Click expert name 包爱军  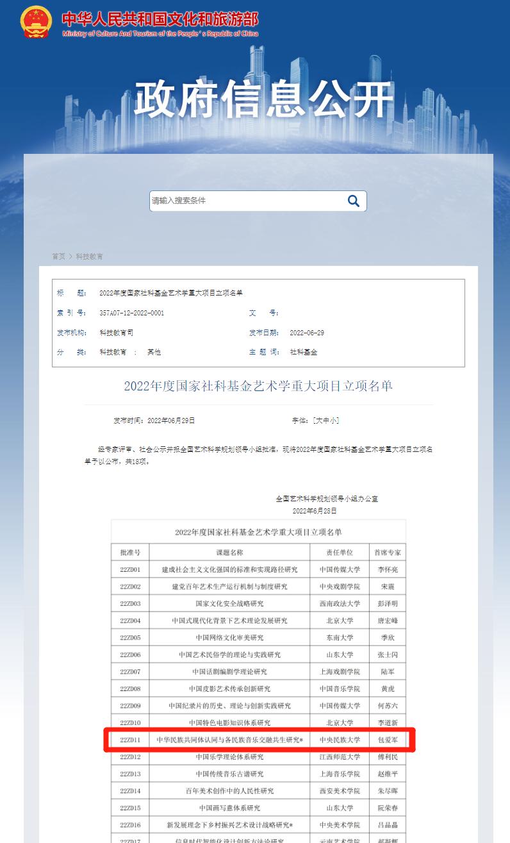click(x=388, y=740)
